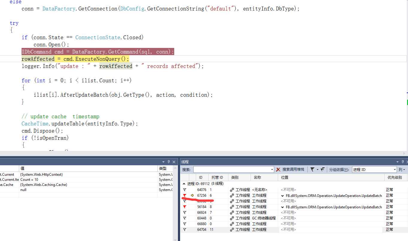
Task: Select GC 终结器线程 name cell
Action: (x=264, y=218)
